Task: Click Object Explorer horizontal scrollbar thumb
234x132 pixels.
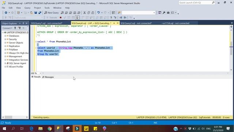Action: [8, 117]
